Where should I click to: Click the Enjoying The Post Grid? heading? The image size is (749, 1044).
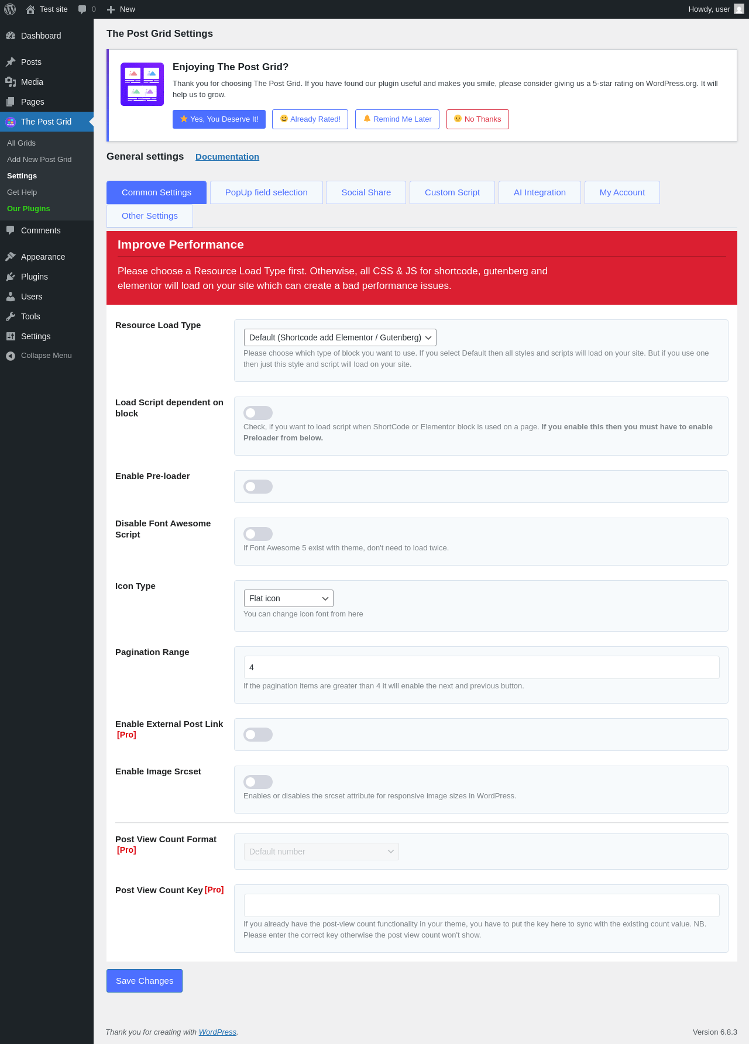pyautogui.click(x=231, y=67)
